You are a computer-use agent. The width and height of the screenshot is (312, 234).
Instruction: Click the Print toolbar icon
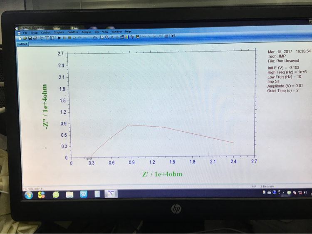point(35,38)
